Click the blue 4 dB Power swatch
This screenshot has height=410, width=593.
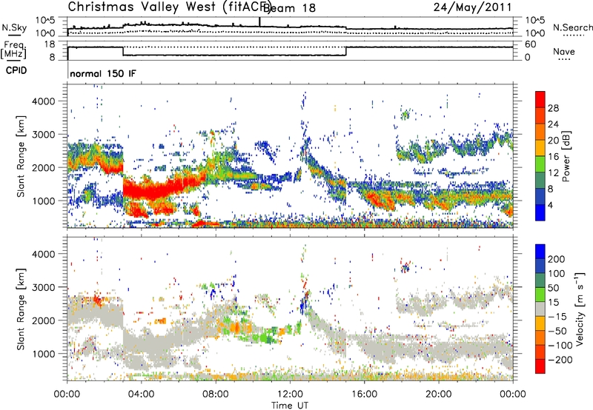pos(540,212)
